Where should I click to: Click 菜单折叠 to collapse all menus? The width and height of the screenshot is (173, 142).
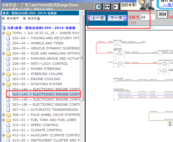[x=34, y=18]
